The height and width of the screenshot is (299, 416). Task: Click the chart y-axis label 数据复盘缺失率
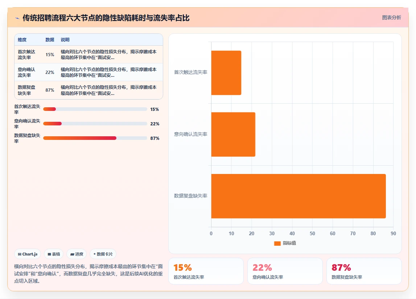point(190,196)
